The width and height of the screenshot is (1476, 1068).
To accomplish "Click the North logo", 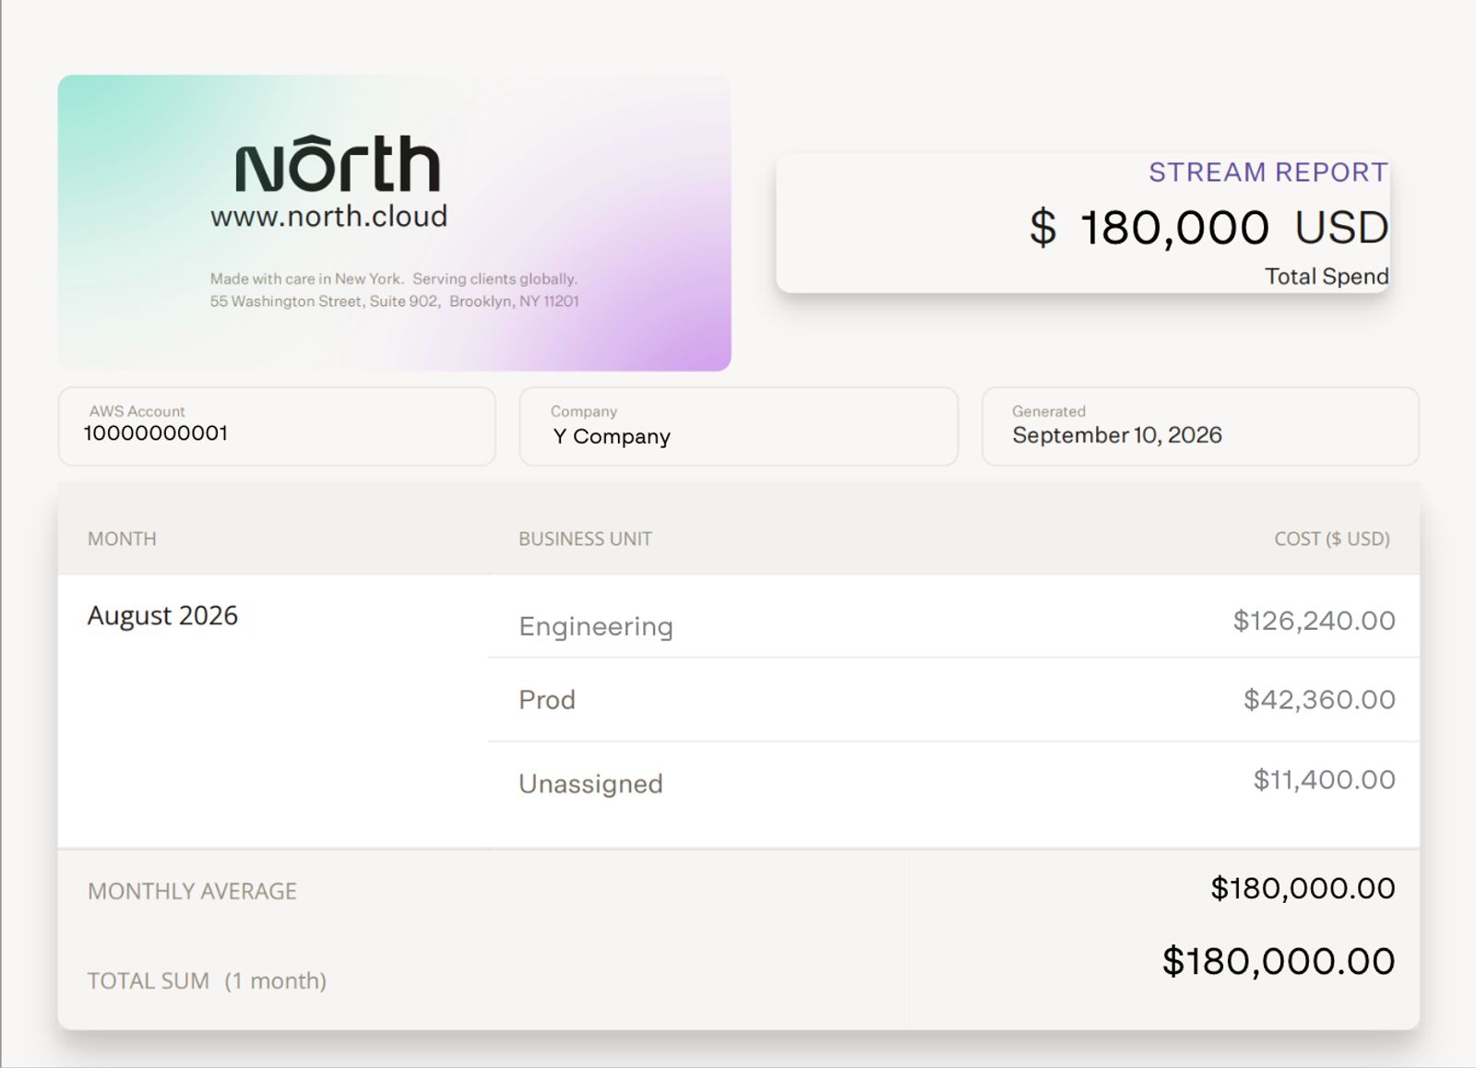I will tap(338, 163).
